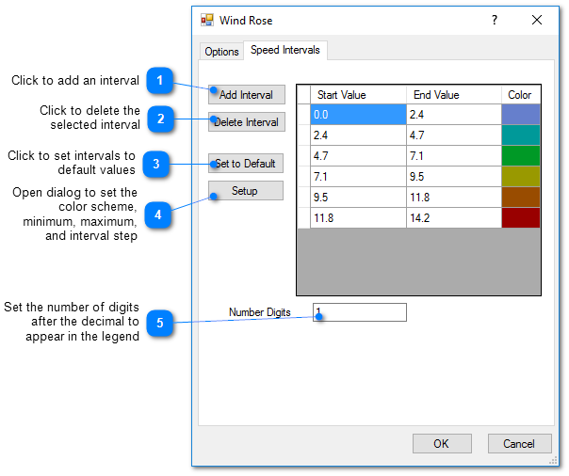Click the End Value cell showing 14.2
This screenshot has width=569, height=476.
pos(453,217)
